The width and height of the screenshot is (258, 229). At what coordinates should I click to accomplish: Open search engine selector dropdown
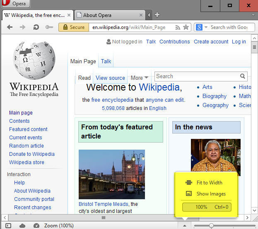point(201,27)
